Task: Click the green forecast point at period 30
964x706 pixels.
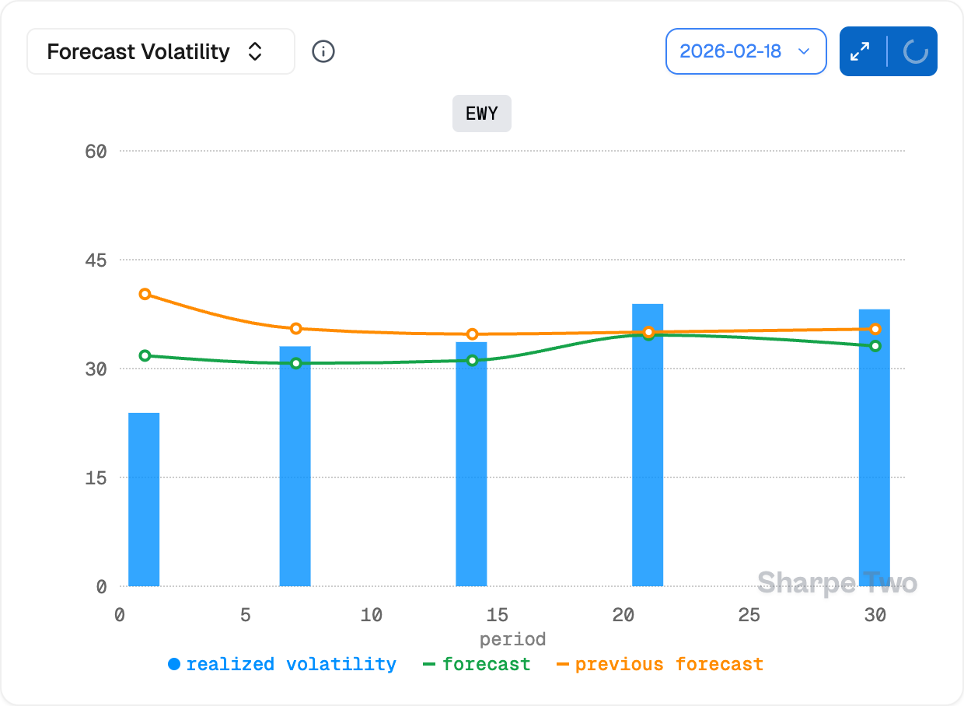Action: (875, 346)
